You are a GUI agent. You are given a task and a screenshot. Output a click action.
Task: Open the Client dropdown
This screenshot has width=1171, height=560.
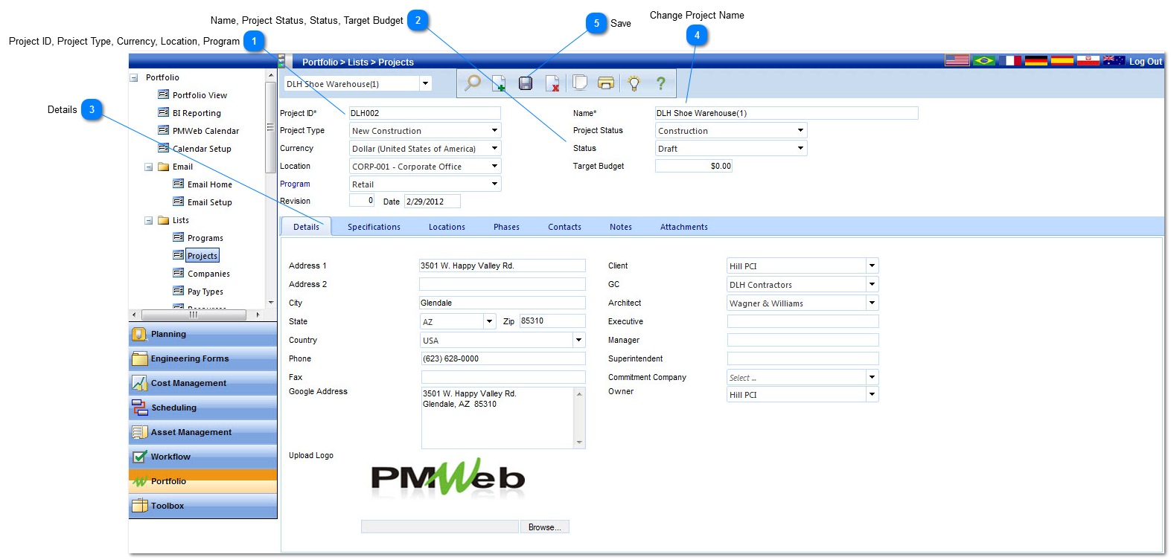(872, 265)
